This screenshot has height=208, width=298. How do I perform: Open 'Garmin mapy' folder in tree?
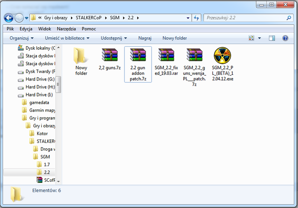[38, 110]
